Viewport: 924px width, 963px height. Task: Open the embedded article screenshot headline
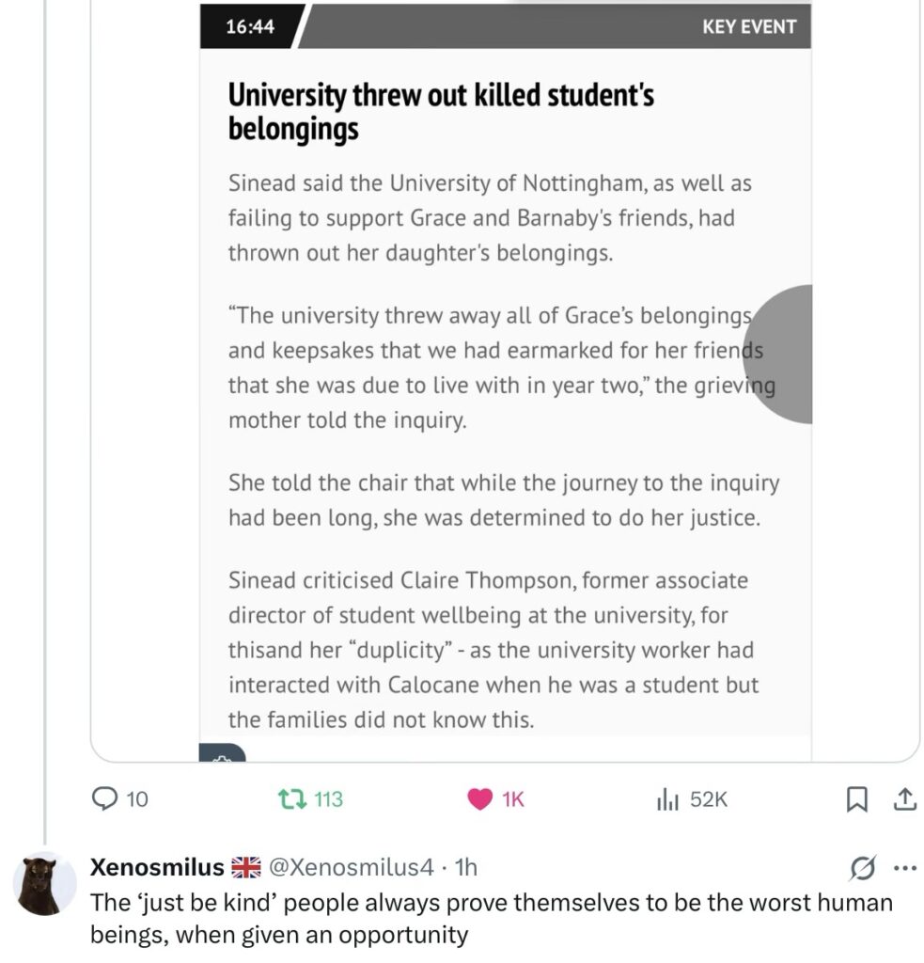(441, 111)
